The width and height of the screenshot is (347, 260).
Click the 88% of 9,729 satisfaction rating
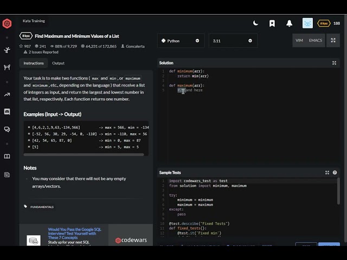coord(63,46)
